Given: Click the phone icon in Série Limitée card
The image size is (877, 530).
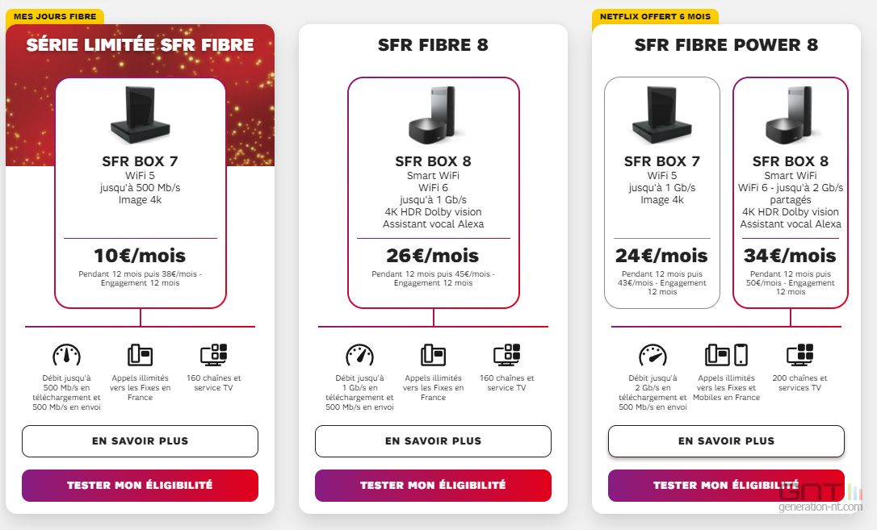Looking at the screenshot, I should (x=140, y=355).
